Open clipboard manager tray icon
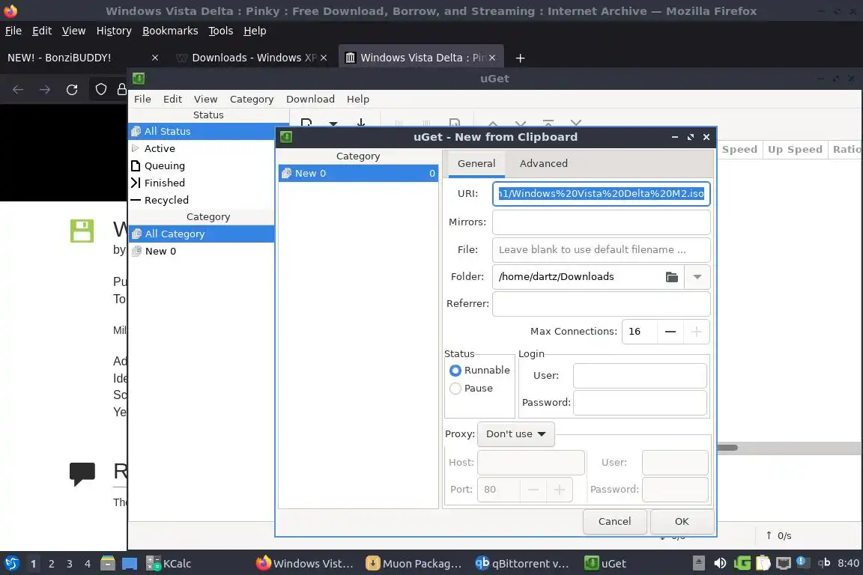Image resolution: width=863 pixels, height=575 pixels. point(763,563)
